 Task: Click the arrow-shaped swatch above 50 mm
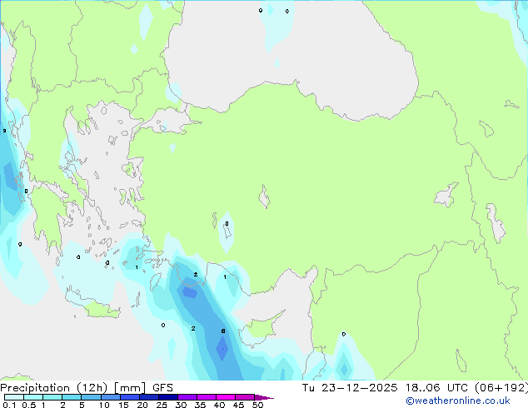264,397
